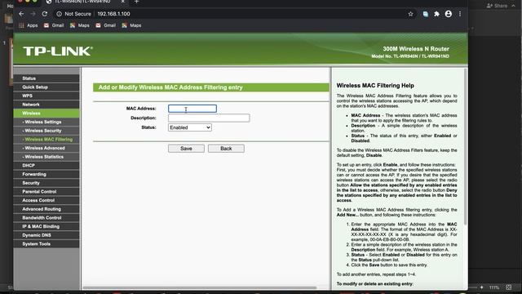Open the Quick Setup menu item
This screenshot has height=294, width=522.
coord(46,87)
